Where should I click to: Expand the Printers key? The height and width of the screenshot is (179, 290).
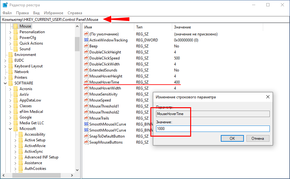pos(5,77)
